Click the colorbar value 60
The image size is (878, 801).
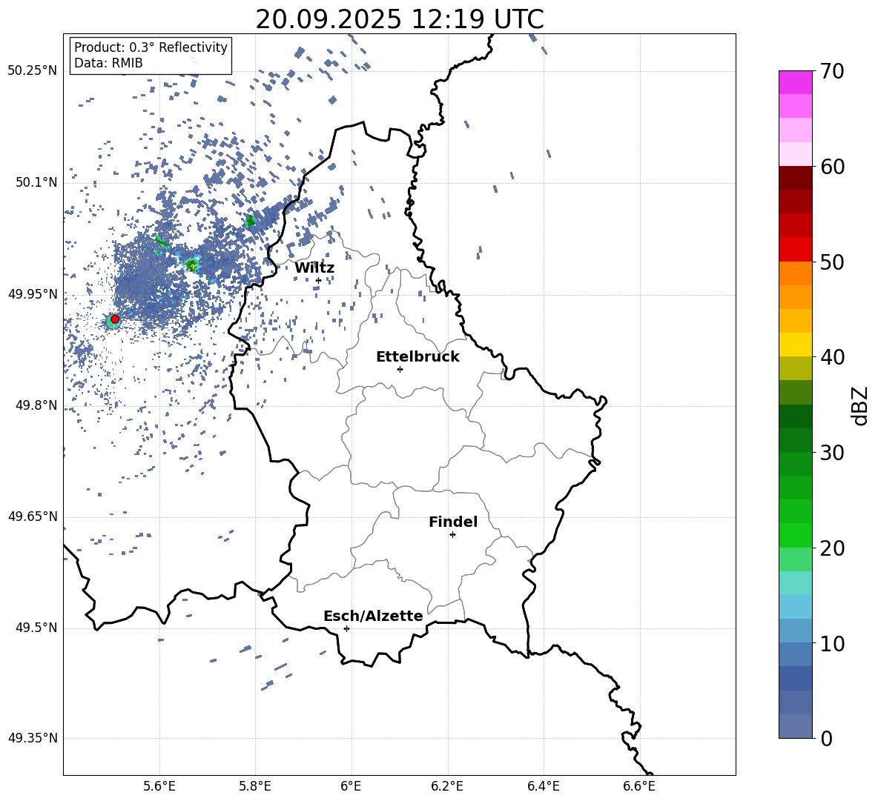[x=832, y=167]
